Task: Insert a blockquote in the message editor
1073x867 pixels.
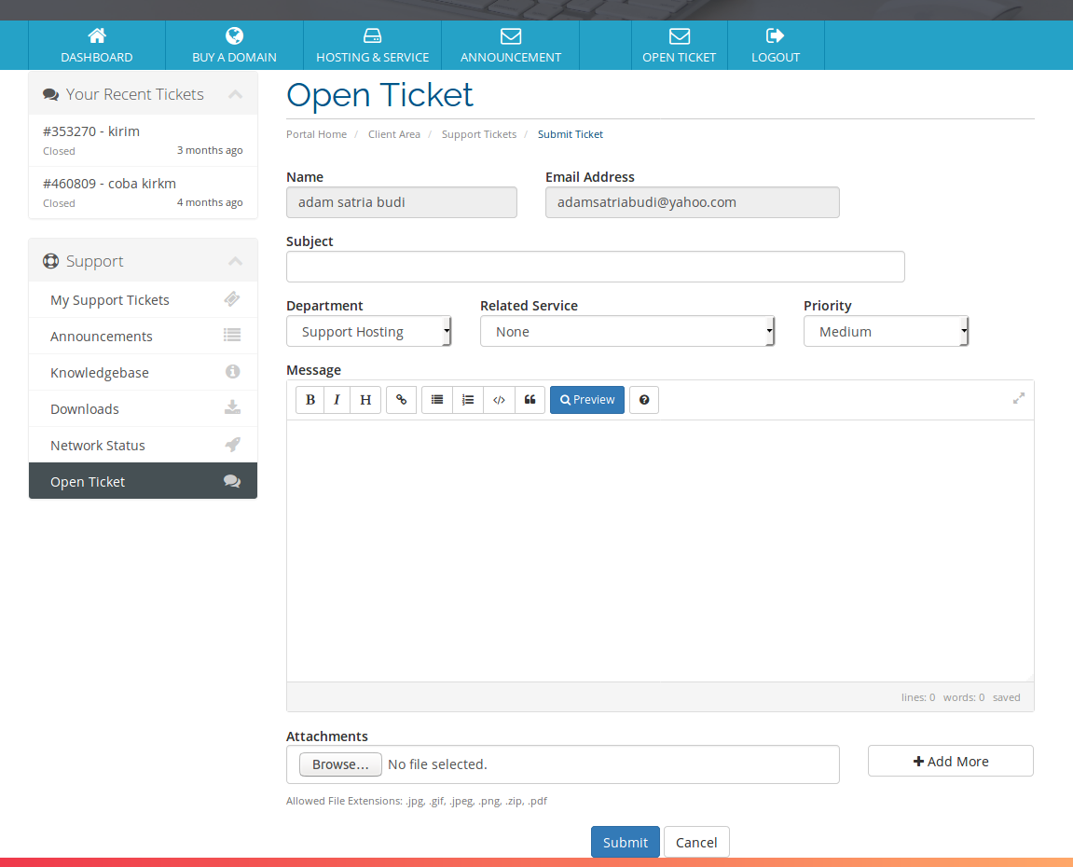Action: click(530, 399)
